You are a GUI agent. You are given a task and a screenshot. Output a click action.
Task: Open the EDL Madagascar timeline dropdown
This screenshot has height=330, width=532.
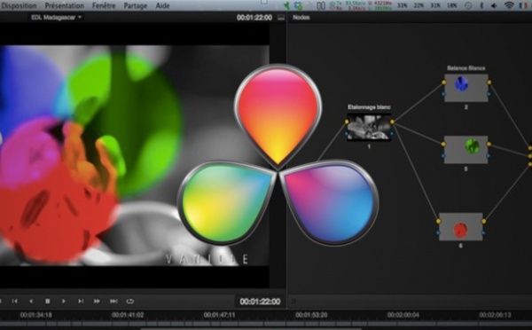tap(57, 18)
